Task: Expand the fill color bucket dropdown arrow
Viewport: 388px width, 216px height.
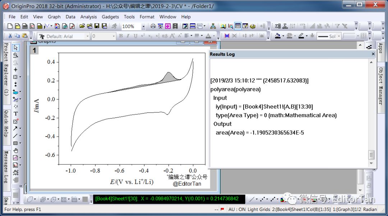Action: (283, 36)
